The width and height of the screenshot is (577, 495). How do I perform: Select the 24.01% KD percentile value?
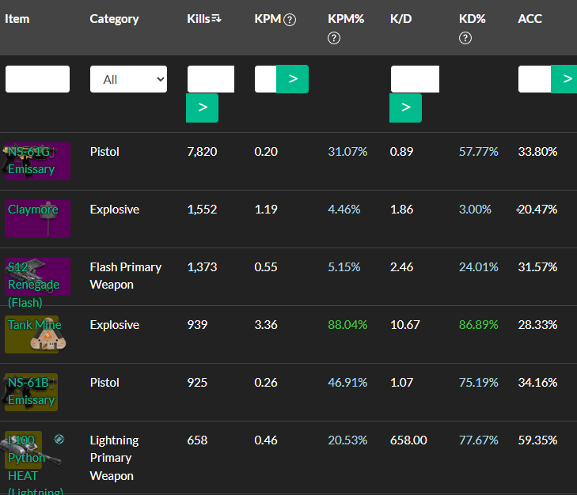(478, 267)
